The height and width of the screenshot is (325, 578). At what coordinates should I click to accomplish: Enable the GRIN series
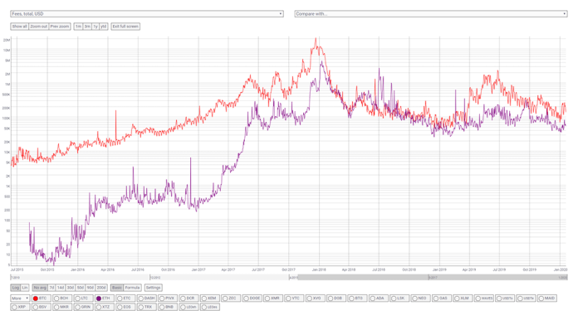coord(83,307)
